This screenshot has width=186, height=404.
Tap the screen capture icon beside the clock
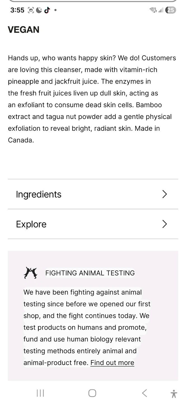pyautogui.click(x=31, y=10)
